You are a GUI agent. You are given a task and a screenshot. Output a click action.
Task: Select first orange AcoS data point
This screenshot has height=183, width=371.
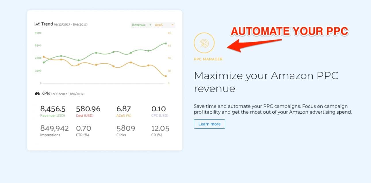point(44,57)
